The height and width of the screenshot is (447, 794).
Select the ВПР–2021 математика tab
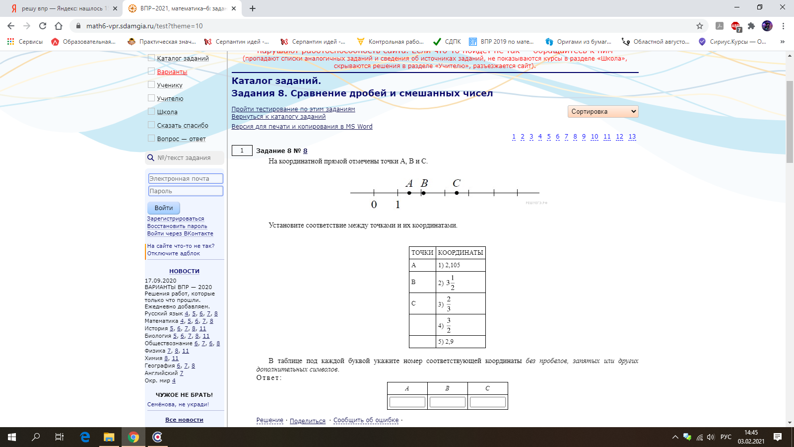182,8
